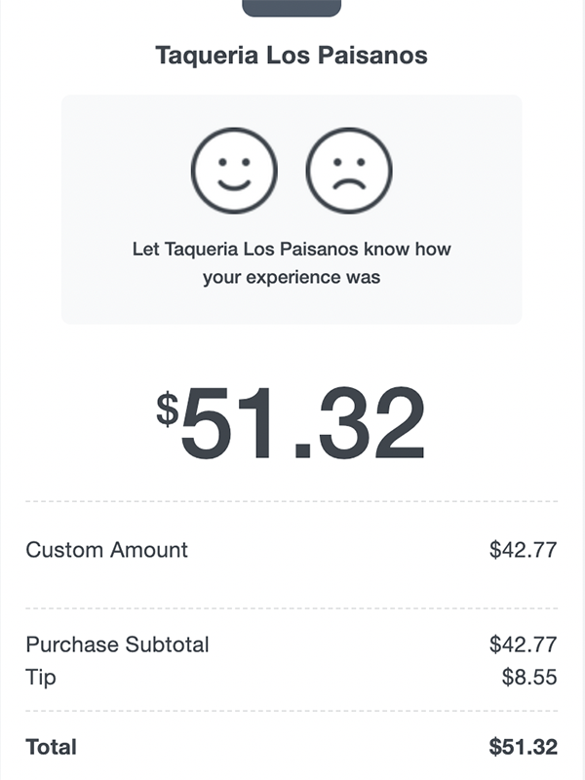Click the dark merchant logo at top
585x780 pixels.
(x=292, y=8)
